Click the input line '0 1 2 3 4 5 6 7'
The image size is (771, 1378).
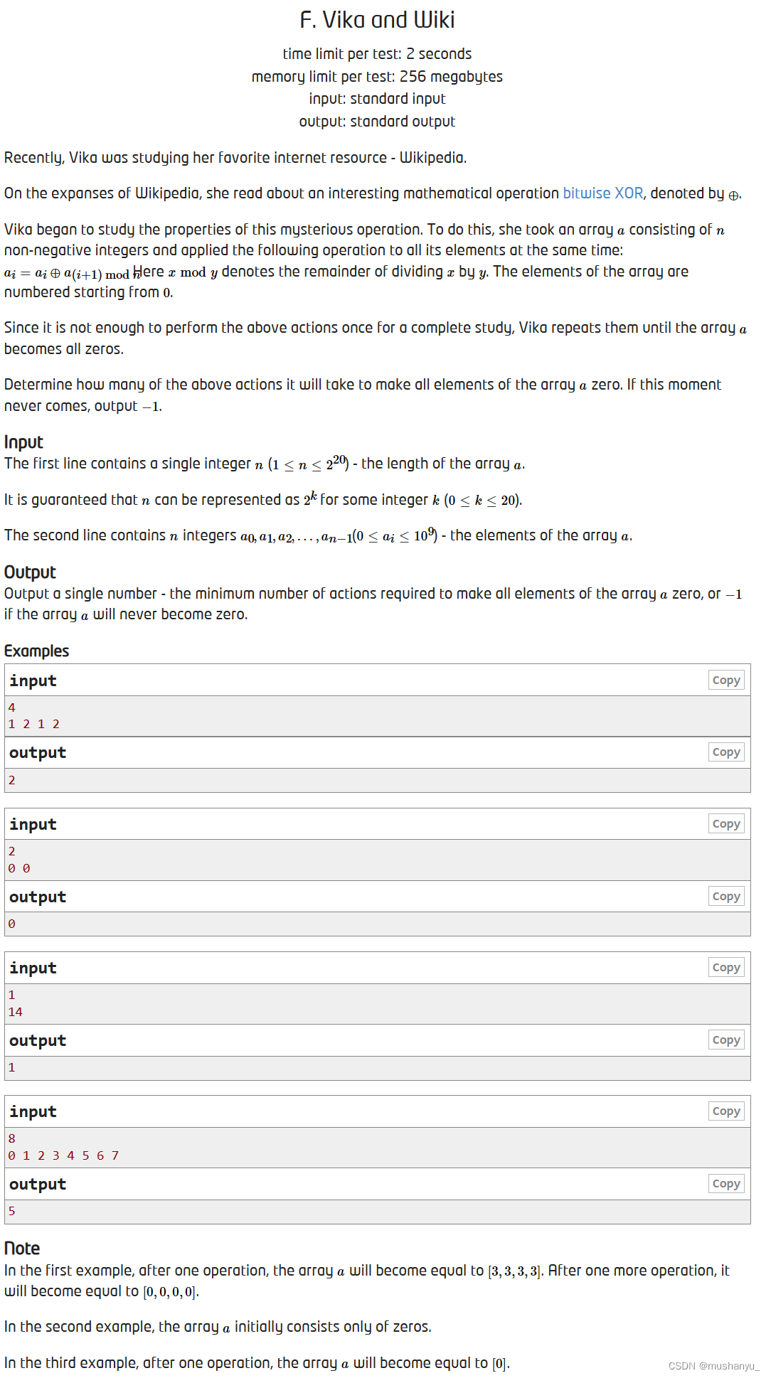[63, 1155]
